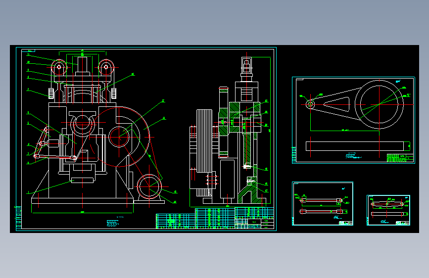Click the green parts list table in the main sheet
This screenshot has height=278, width=429.
coord(215,218)
